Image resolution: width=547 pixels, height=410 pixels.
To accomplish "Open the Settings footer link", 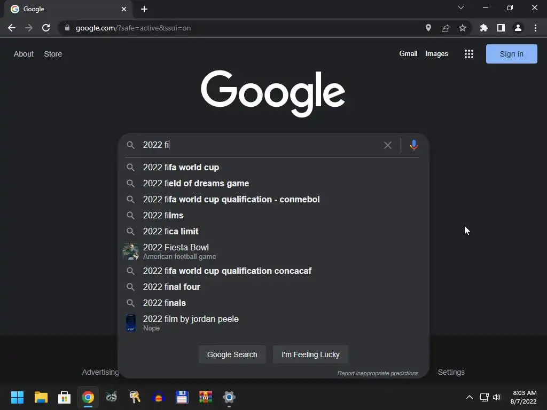I will [x=451, y=372].
